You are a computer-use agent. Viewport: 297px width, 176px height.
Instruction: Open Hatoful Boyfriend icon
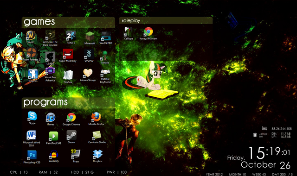click(105, 76)
